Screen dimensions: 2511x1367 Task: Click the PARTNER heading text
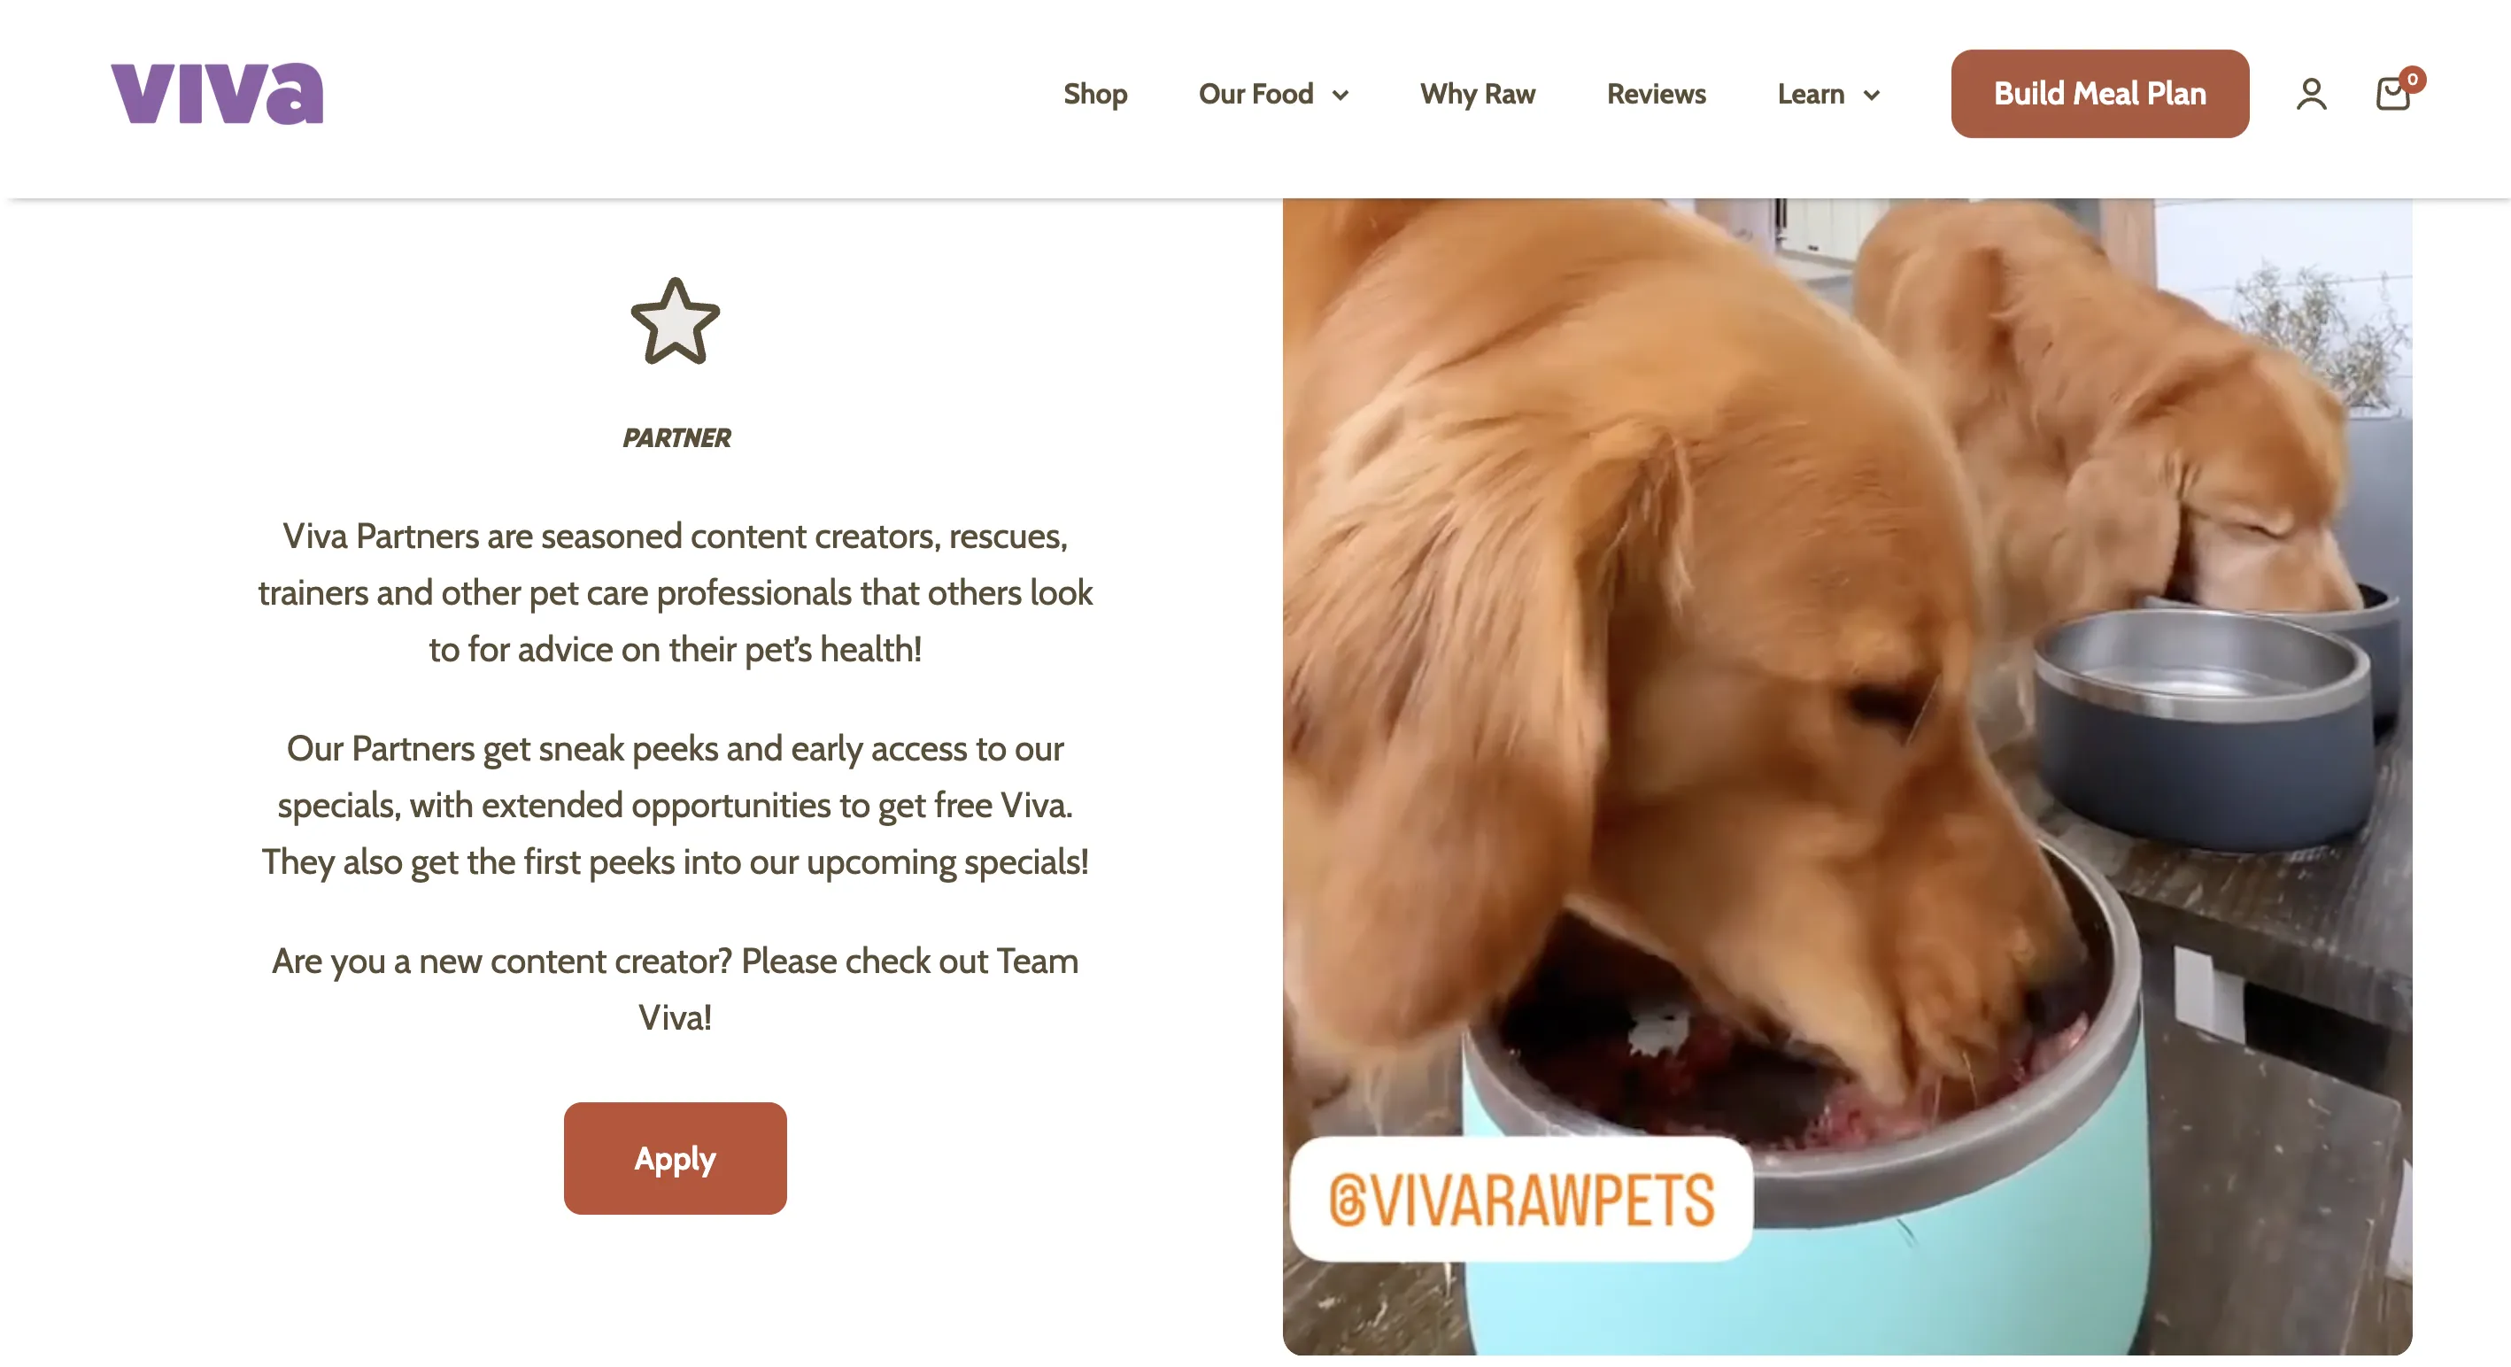(x=676, y=437)
